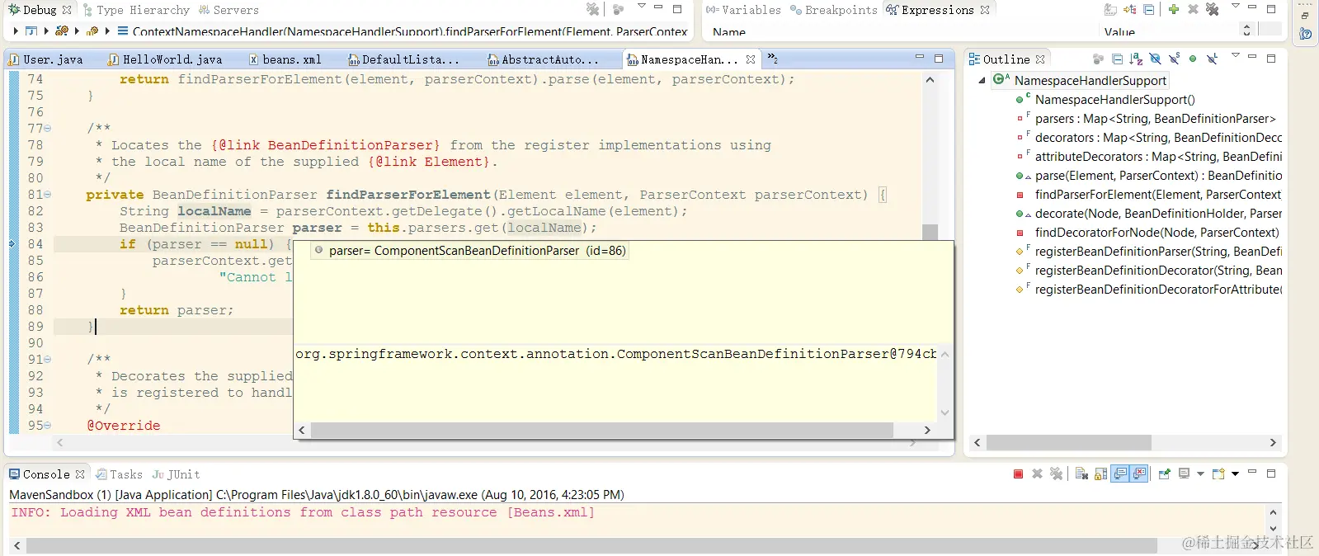
Task: Open the Outline view menu dropdown
Action: 1235,56
